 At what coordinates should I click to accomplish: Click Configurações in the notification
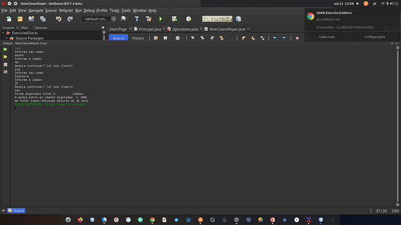375,37
